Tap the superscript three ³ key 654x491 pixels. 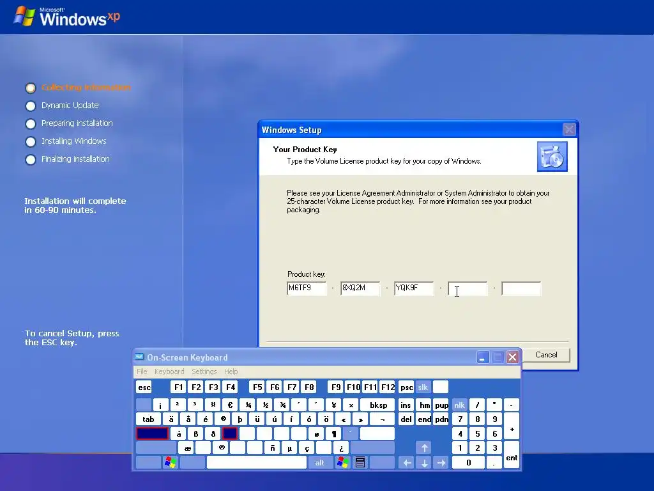click(195, 405)
